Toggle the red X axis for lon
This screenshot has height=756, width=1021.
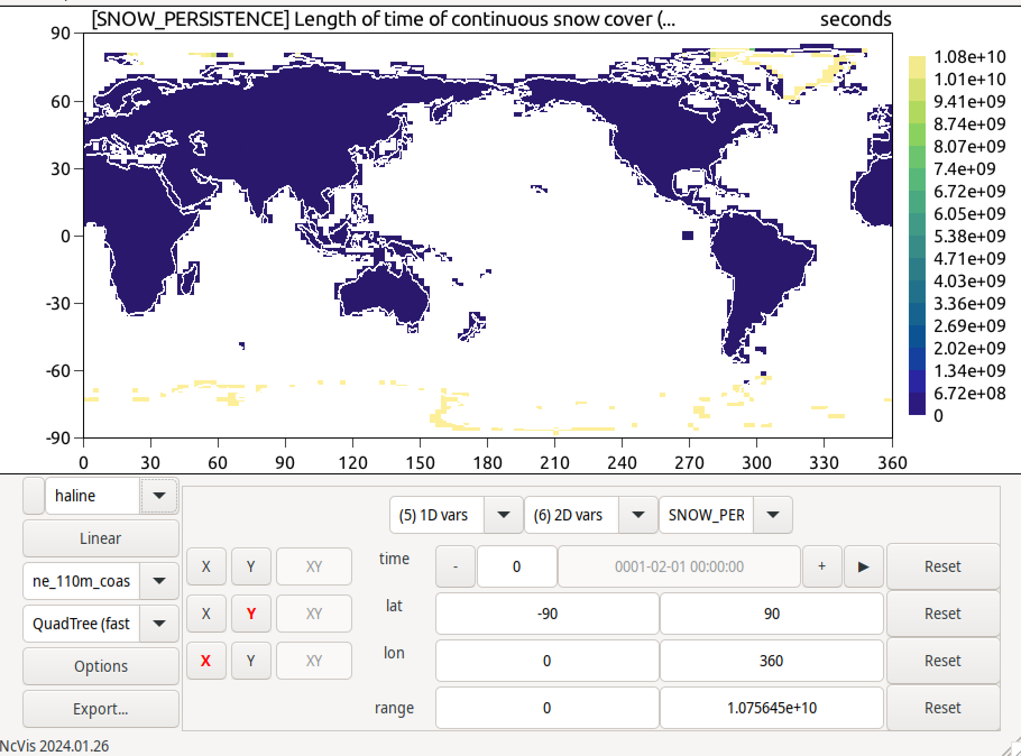(206, 661)
